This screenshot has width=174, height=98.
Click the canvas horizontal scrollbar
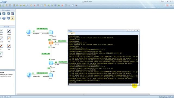pos(83,94)
